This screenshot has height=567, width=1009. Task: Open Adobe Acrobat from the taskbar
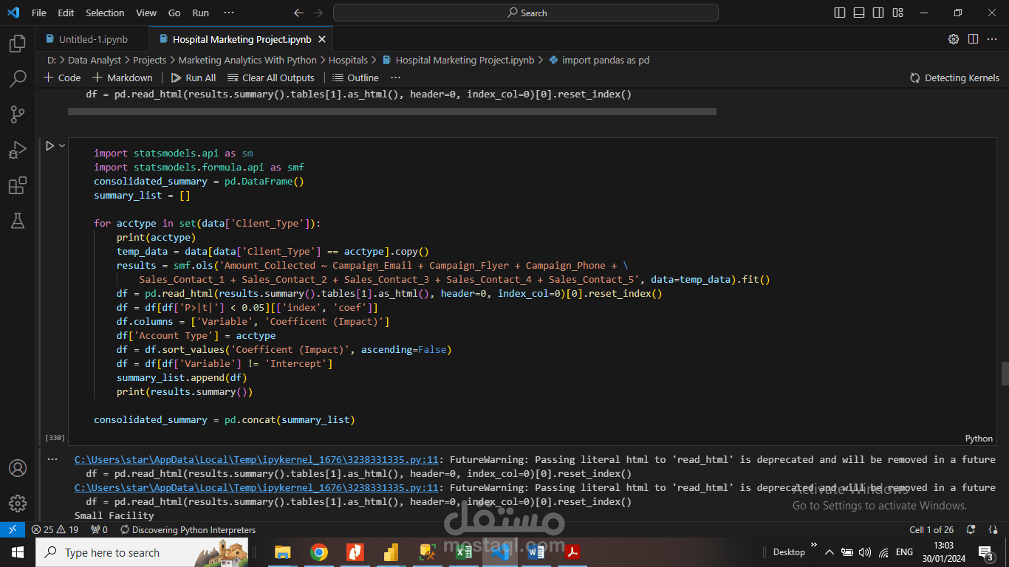coord(572,552)
